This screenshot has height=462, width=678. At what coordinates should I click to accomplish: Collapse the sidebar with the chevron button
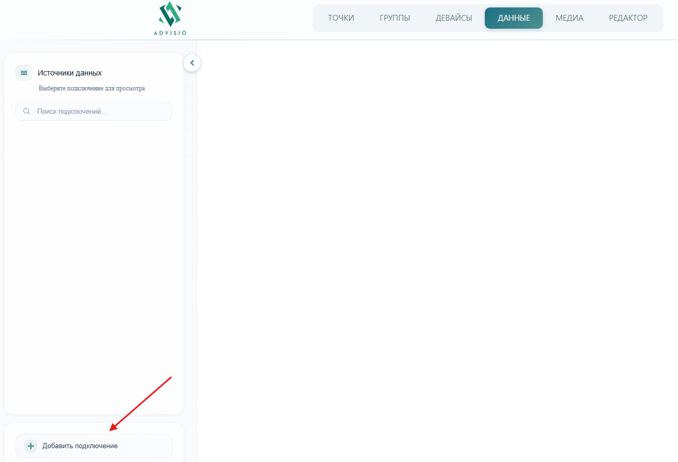tap(192, 63)
